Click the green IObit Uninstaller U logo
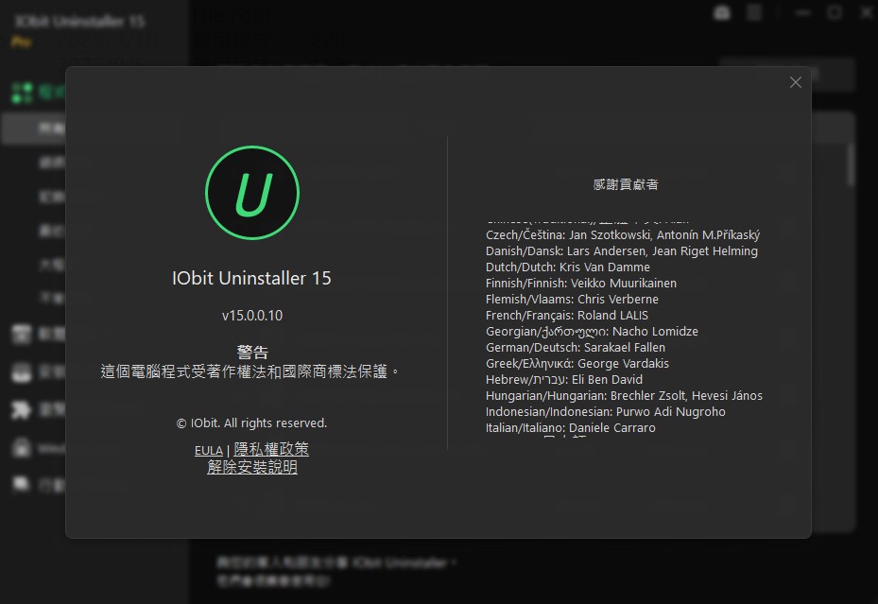 (x=252, y=194)
